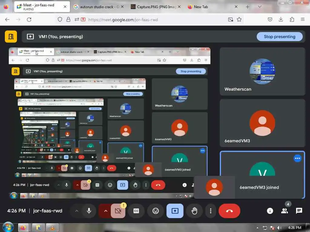Open the list all tabs dropdown

(x=259, y=7)
